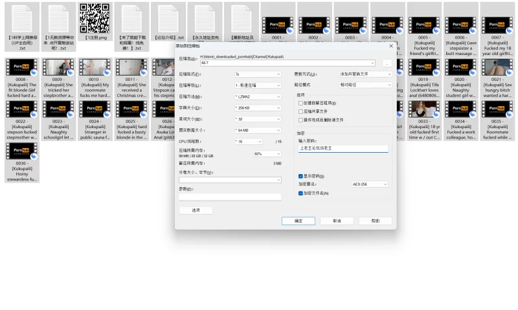Disable the 加密文件名 checkbox

tap(300, 193)
